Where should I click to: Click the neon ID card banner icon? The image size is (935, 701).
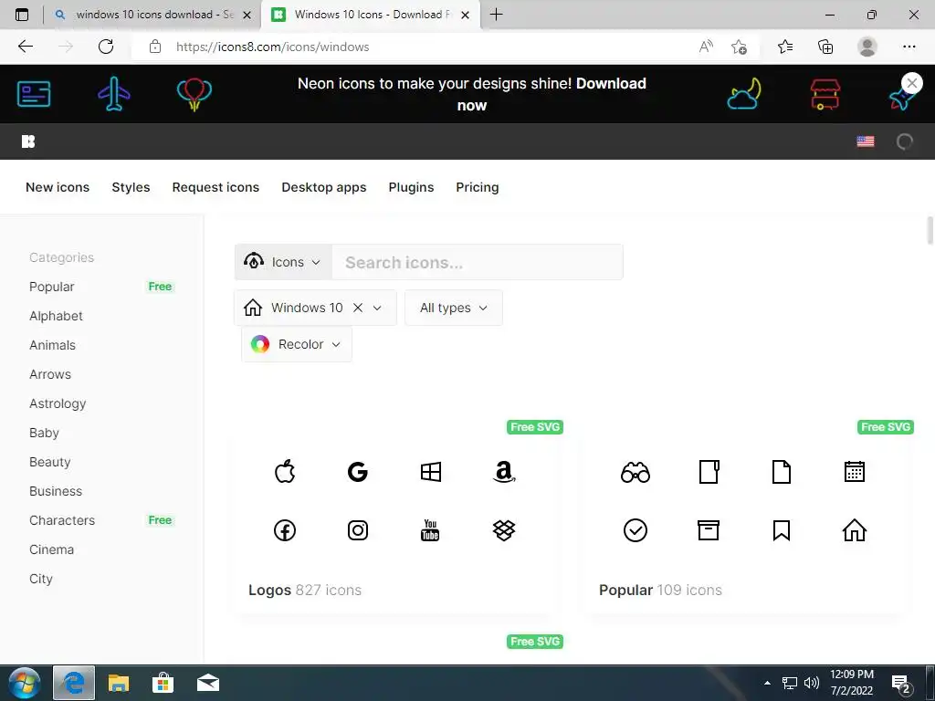(x=34, y=94)
